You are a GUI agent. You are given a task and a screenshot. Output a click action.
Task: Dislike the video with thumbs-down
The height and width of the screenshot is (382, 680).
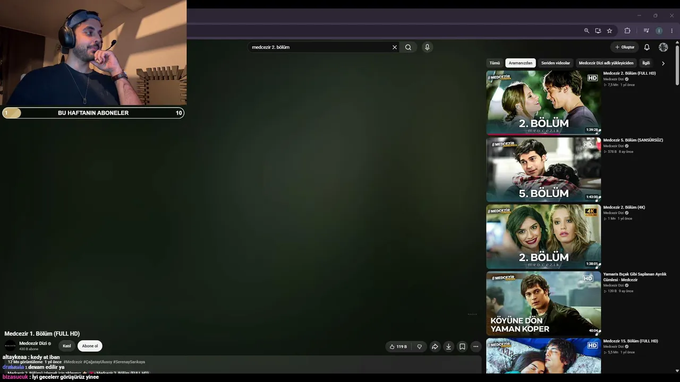[419, 346]
